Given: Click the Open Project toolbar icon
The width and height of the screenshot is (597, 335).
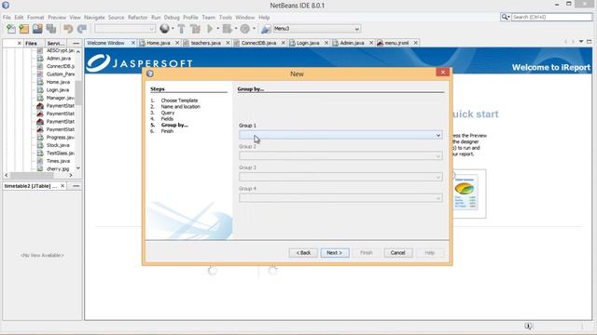Looking at the screenshot, I should pos(37,29).
